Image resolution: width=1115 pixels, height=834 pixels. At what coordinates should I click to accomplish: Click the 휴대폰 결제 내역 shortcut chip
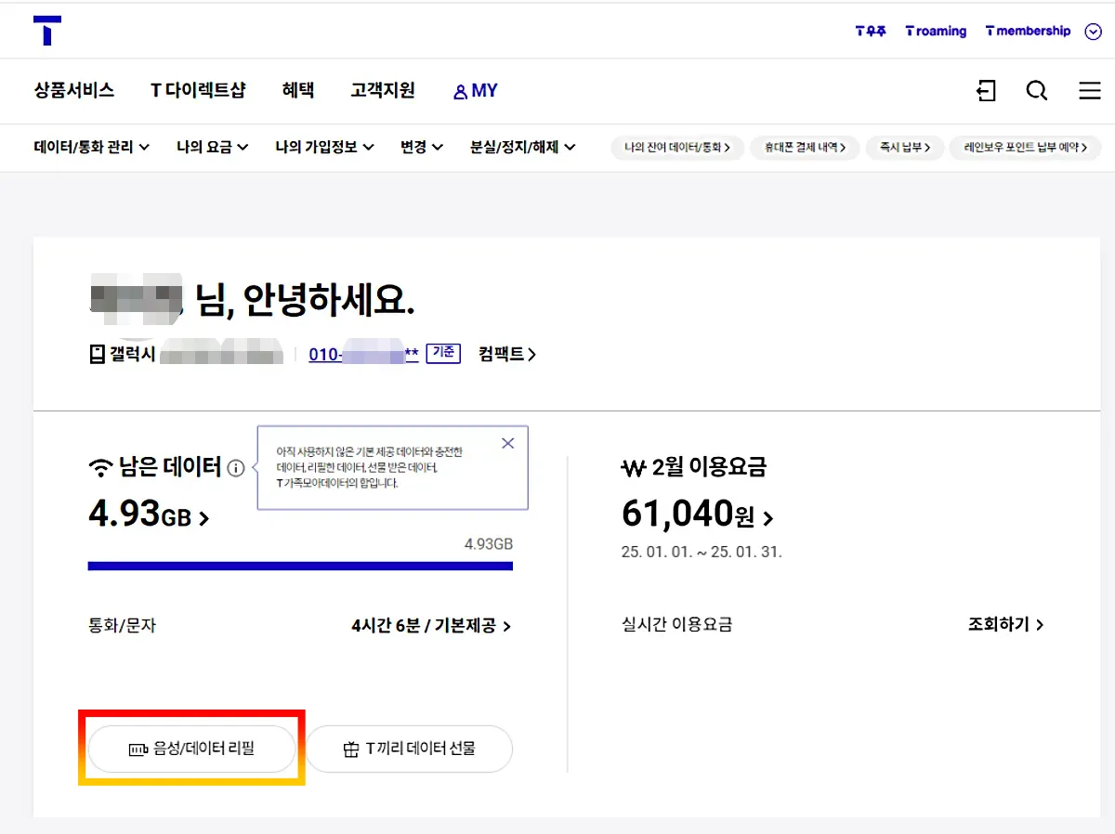805,148
